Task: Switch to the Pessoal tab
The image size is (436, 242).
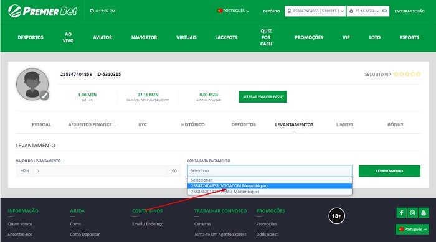Action: [x=42, y=125]
